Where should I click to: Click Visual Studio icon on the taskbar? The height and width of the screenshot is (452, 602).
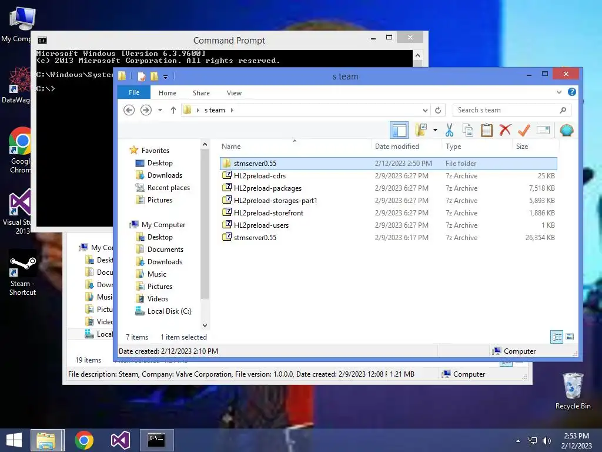121,440
